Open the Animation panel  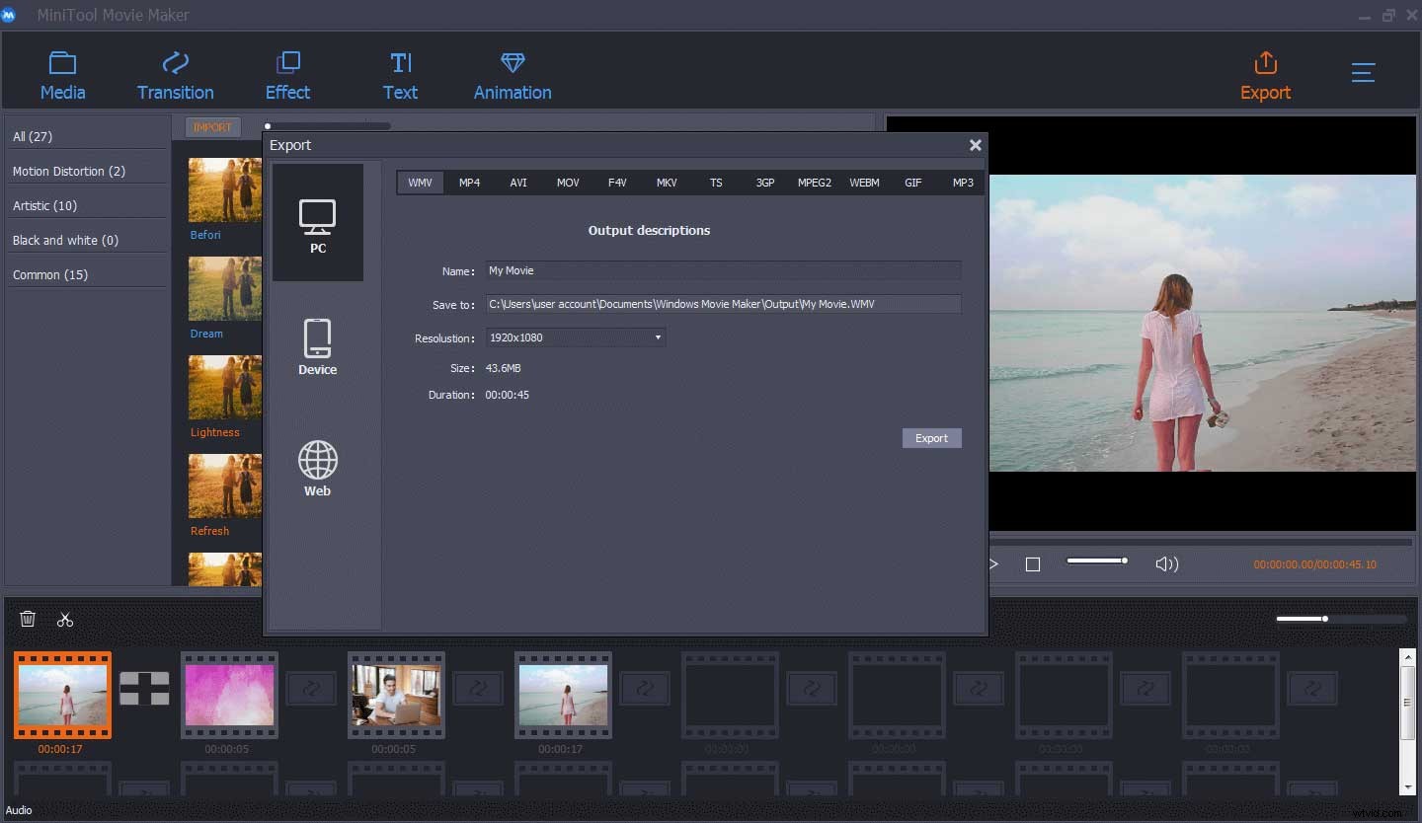coord(512,73)
